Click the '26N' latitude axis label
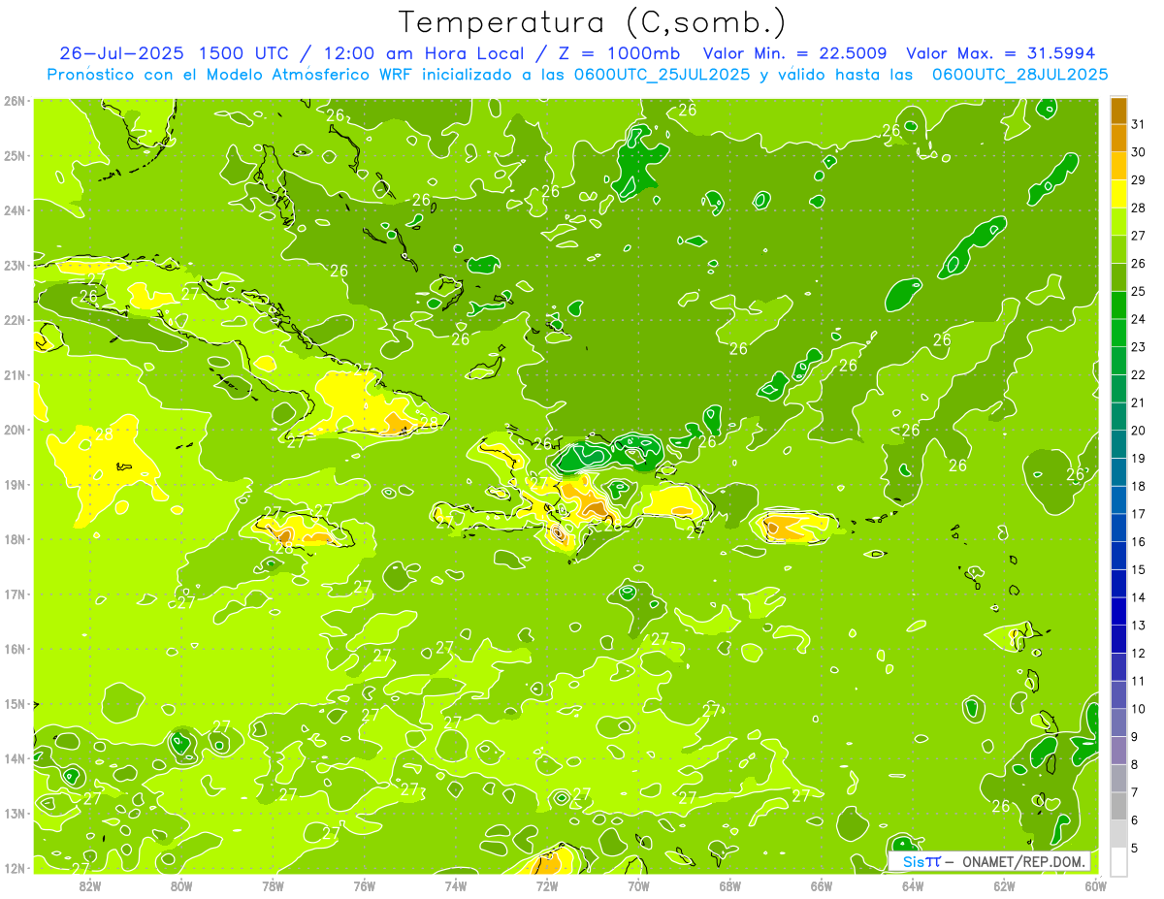The height and width of the screenshot is (899, 1164). pos(14,101)
